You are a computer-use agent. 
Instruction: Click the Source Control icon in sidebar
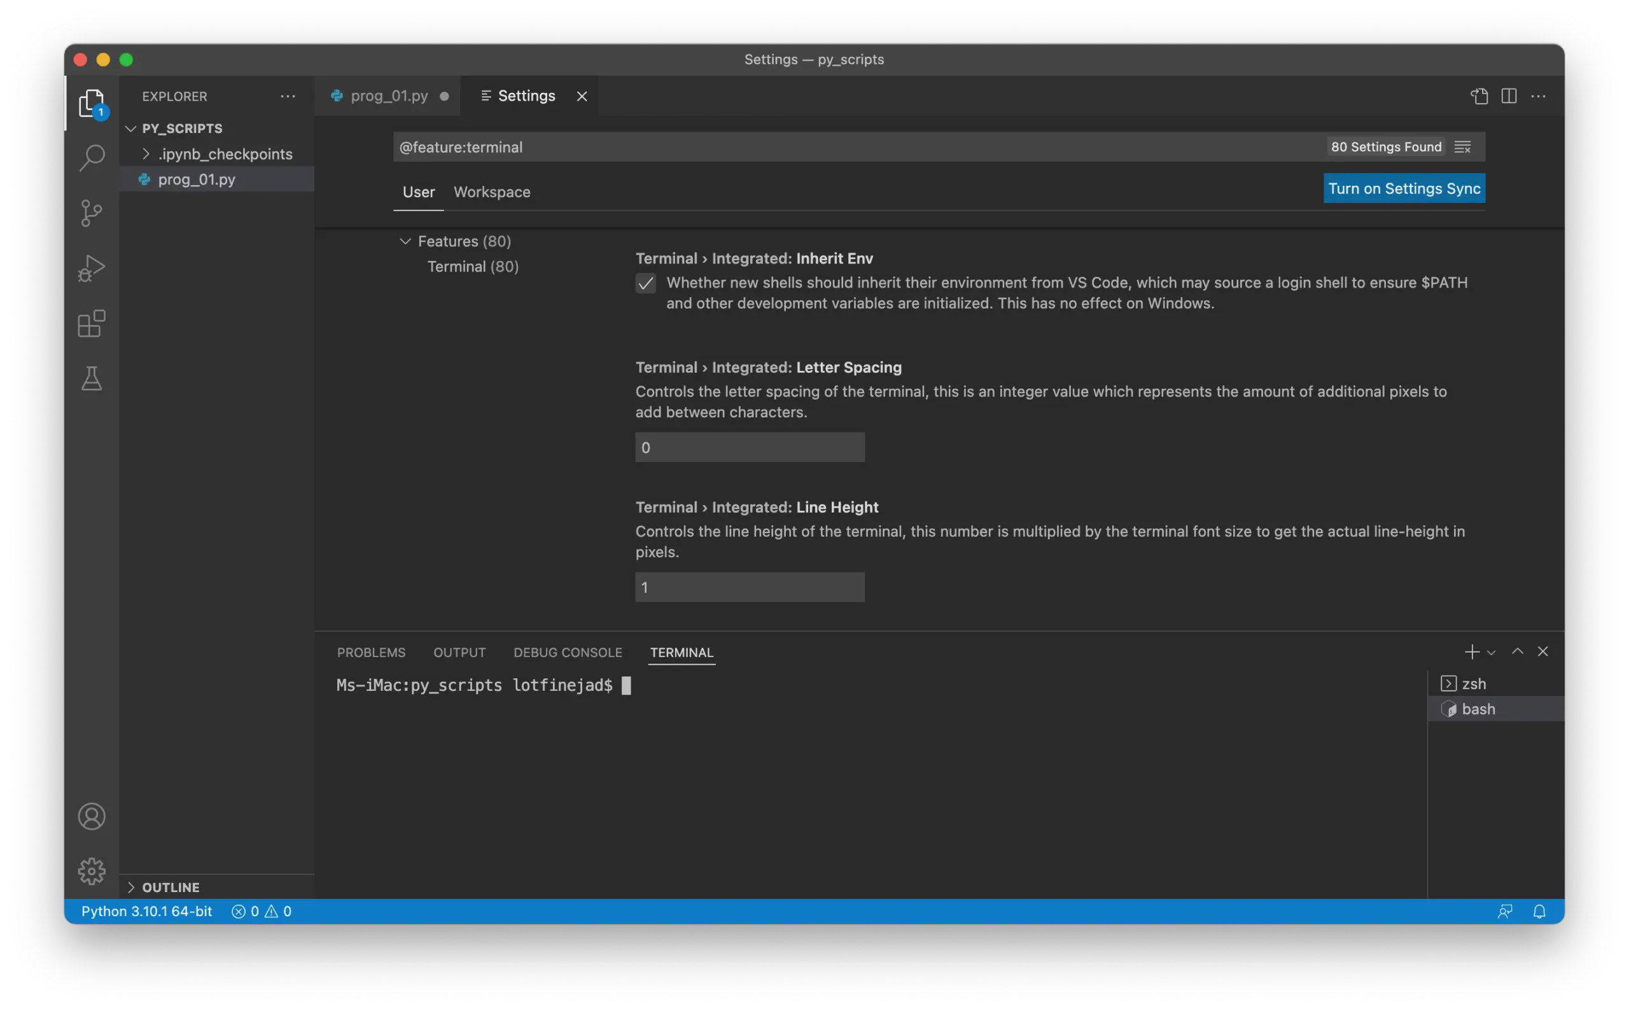click(x=91, y=213)
